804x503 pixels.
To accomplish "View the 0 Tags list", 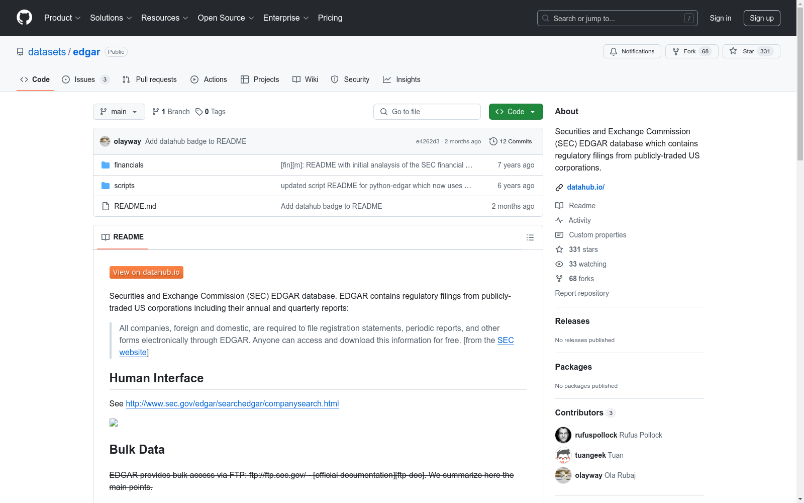I will 211,112.
